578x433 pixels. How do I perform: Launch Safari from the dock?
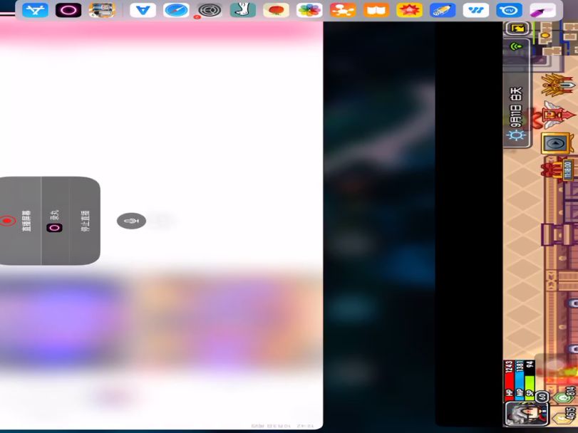pyautogui.click(x=176, y=10)
